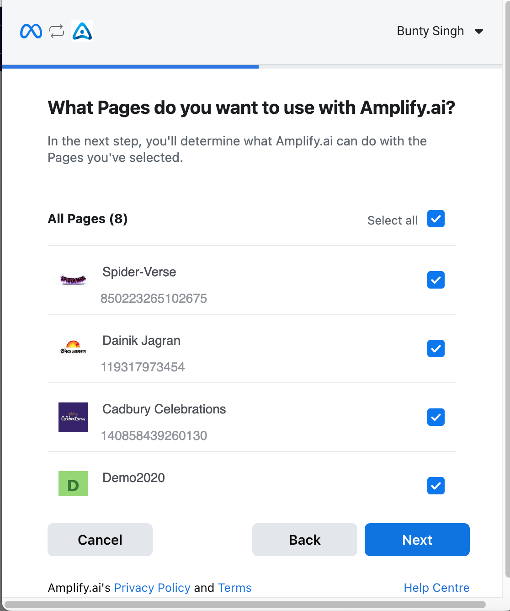The height and width of the screenshot is (611, 510).
Task: Toggle the Select all checkbox
Action: tap(436, 219)
